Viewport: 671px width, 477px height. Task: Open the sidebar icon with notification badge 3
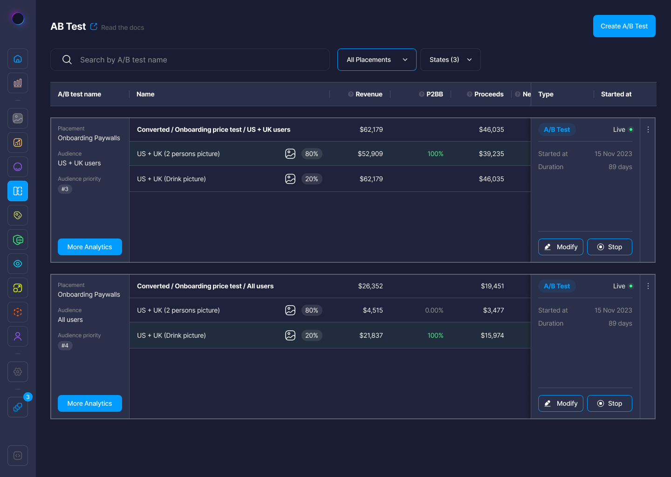coord(18,407)
